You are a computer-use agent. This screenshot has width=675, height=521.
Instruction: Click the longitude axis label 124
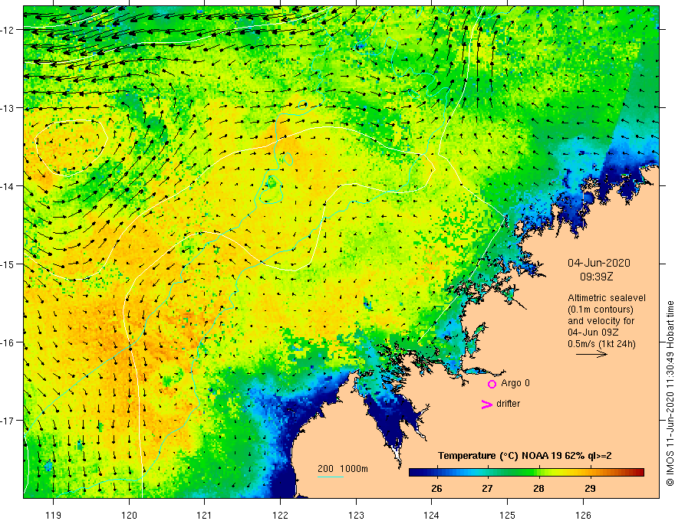[432, 515]
